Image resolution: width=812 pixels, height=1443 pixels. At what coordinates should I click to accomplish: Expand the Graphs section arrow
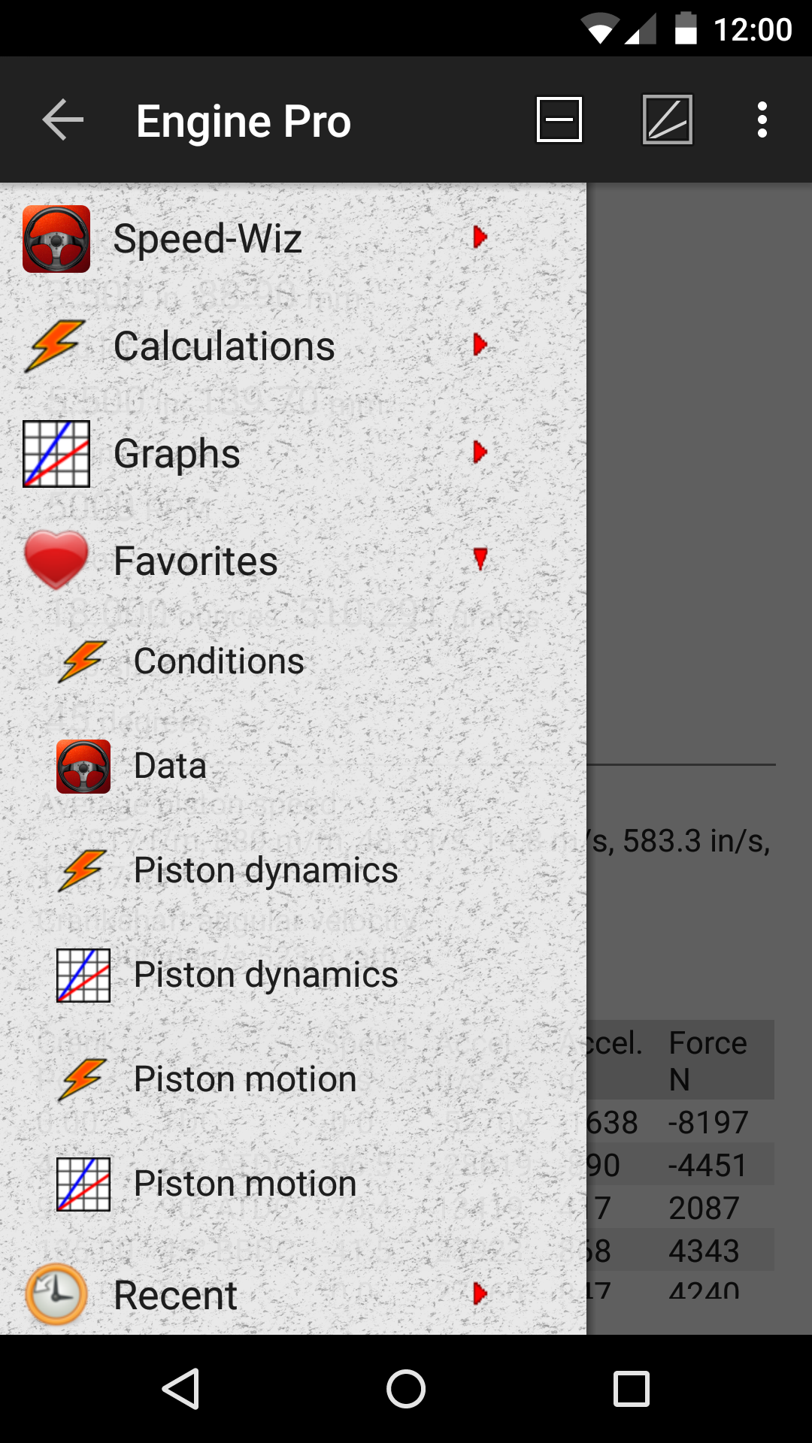480,452
